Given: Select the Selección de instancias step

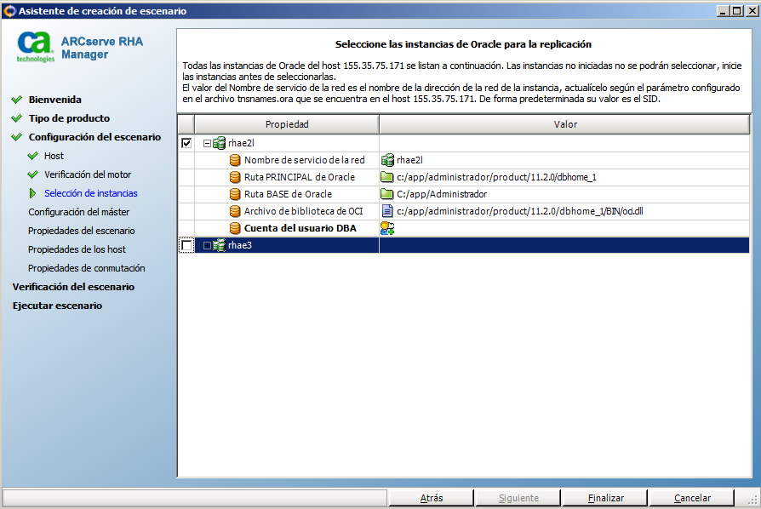Looking at the screenshot, I should pos(91,193).
